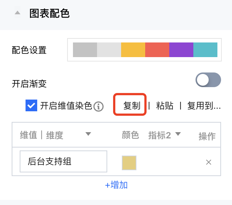Image resolution: width=232 pixels, height=205 pixels.
Task: Select the yellow palette color
Action: [133, 50]
